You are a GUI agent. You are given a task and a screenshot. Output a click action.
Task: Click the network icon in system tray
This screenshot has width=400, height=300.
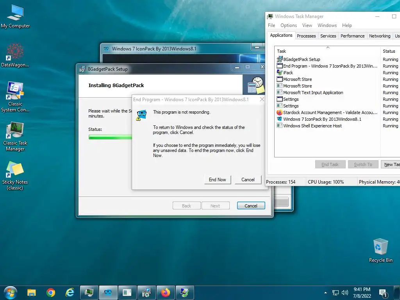click(335, 293)
